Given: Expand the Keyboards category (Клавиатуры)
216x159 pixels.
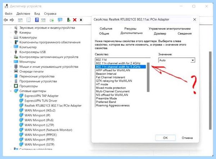Looking at the screenshot, I should click(x=11, y=37).
